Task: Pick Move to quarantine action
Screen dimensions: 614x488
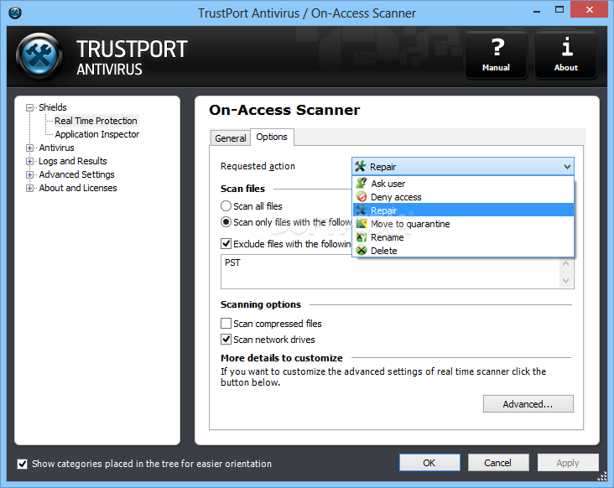Action: coord(463,223)
